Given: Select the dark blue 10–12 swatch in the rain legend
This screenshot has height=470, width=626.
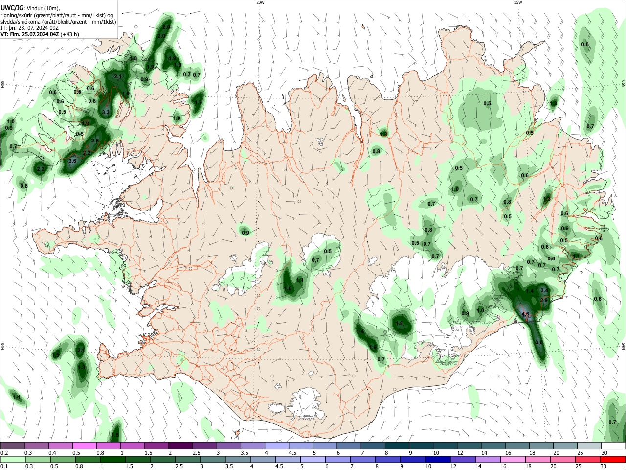Looking at the screenshot, I should tap(437, 459).
